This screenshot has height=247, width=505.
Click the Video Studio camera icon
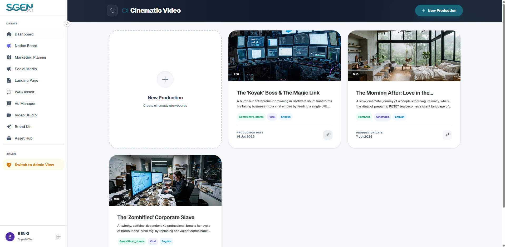click(9, 115)
